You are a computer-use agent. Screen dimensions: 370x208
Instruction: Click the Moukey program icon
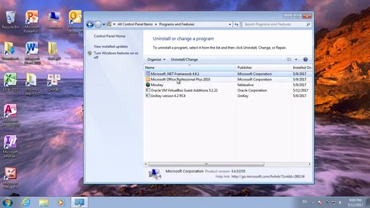coord(148,85)
